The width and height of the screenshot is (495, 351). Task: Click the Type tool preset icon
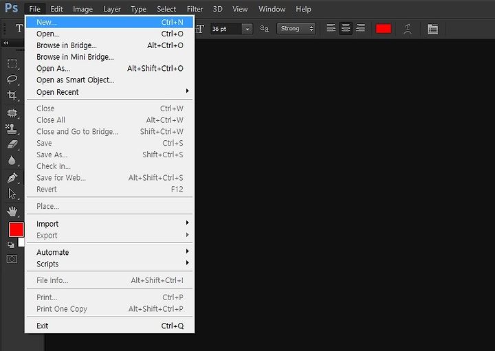[x=19, y=28]
